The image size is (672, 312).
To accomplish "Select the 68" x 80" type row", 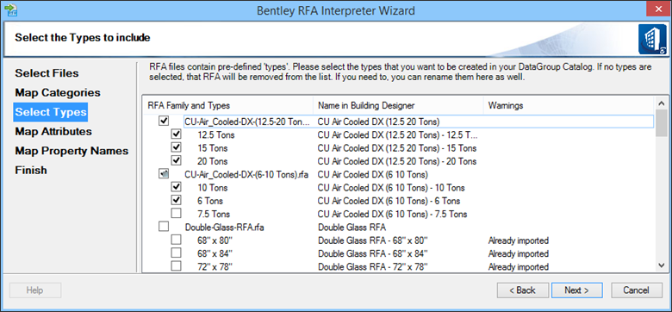I will [398, 240].
